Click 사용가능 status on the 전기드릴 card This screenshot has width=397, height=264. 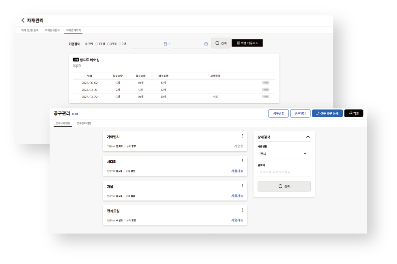click(x=237, y=220)
